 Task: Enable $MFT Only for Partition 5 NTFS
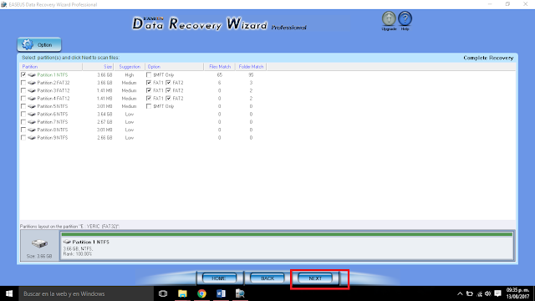coord(149,106)
